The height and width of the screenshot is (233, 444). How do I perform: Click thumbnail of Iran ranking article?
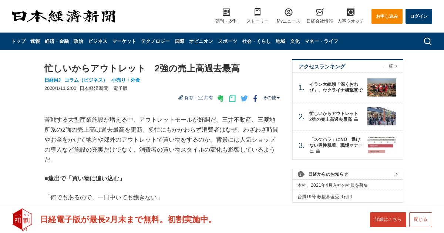(382, 87)
